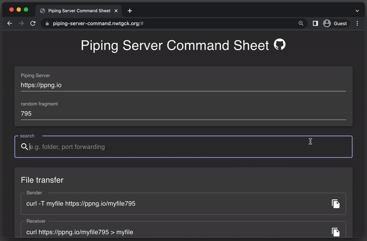Click the browser address bar URL
367x241 pixels.
point(99,24)
